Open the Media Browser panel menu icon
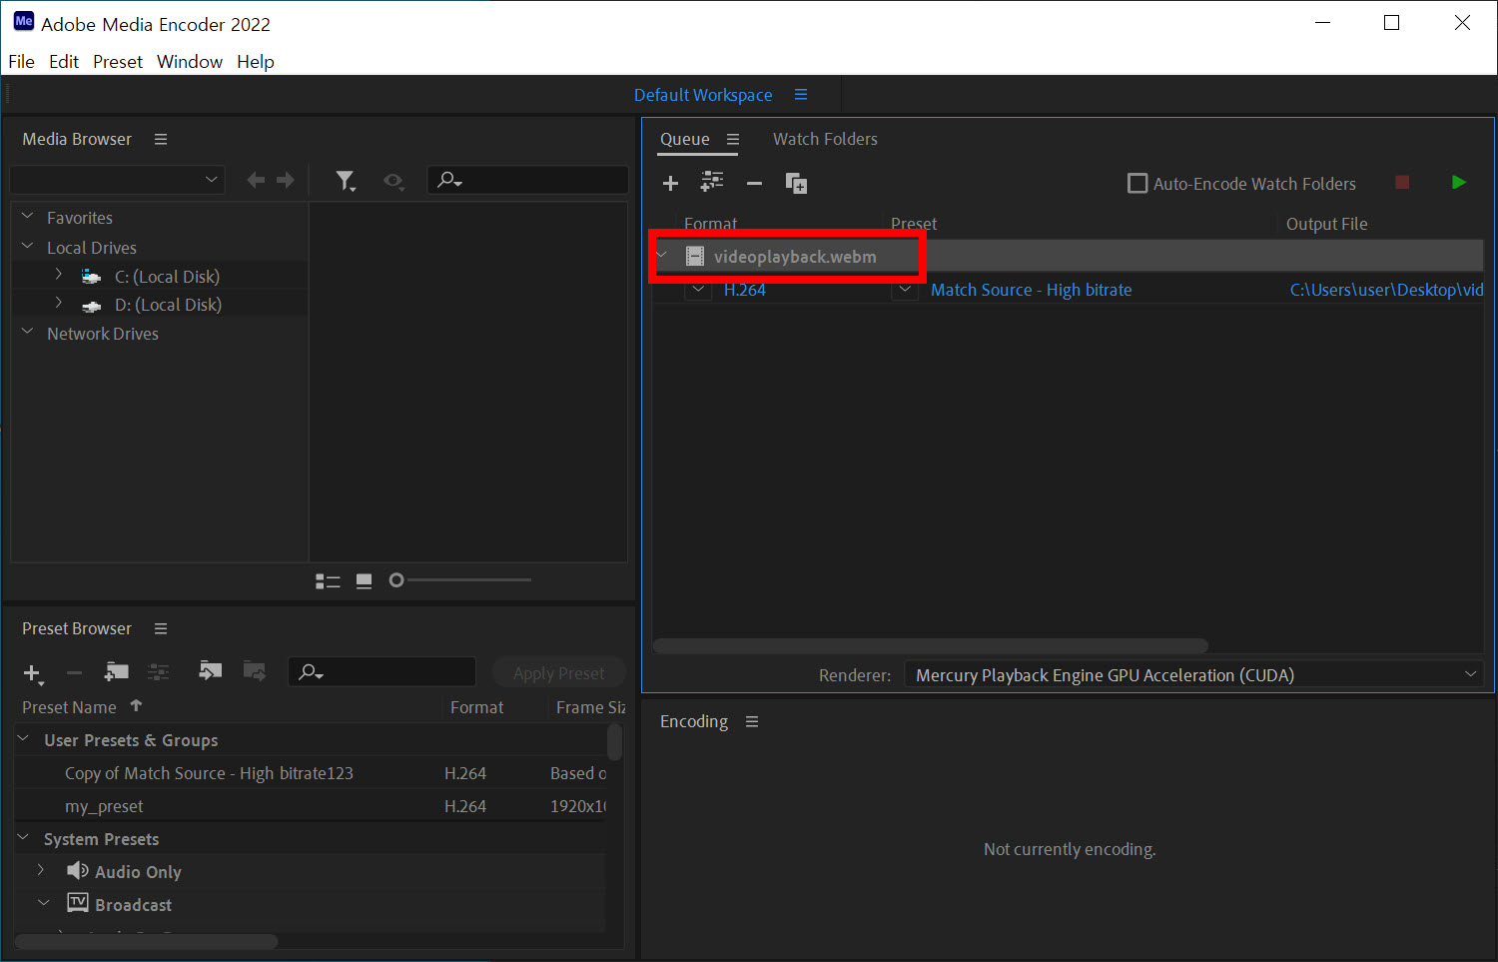The image size is (1498, 962). coord(161,139)
